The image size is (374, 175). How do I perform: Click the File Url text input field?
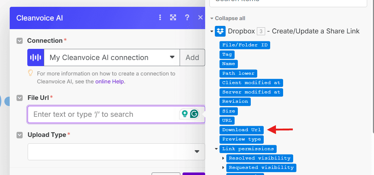(x=104, y=114)
